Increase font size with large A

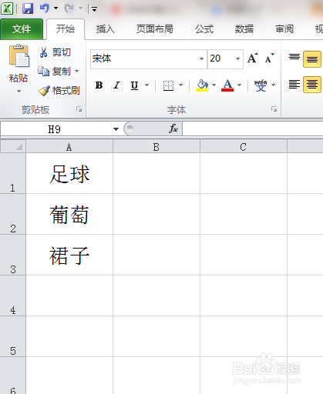click(253, 58)
